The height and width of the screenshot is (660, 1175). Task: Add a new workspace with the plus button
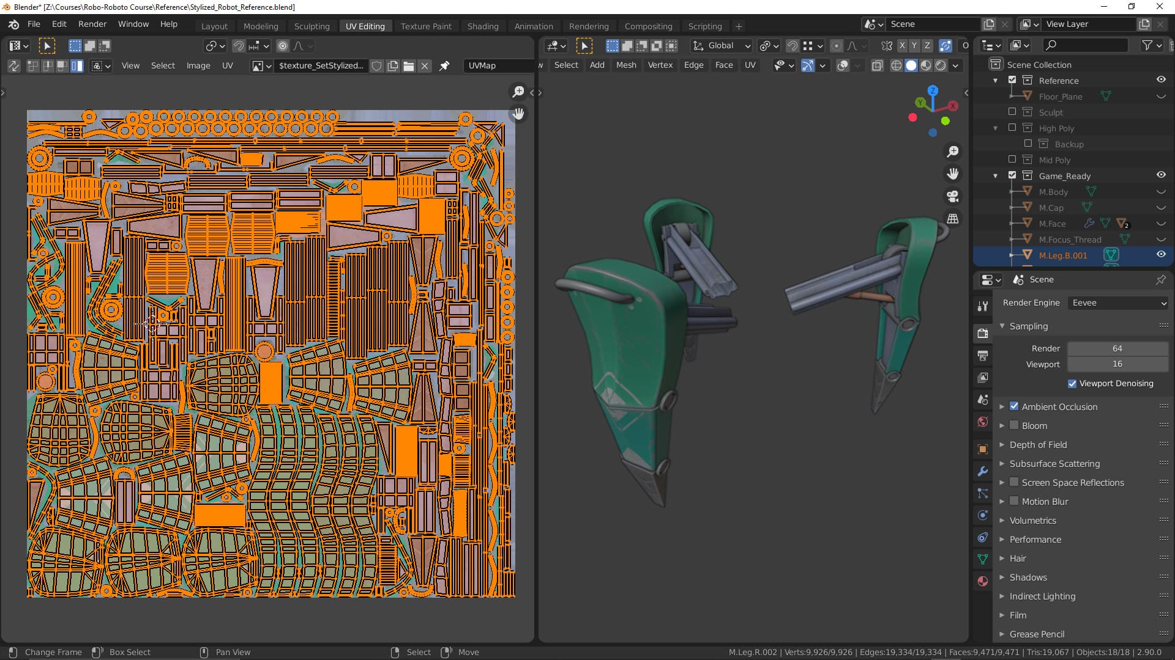[x=739, y=26]
